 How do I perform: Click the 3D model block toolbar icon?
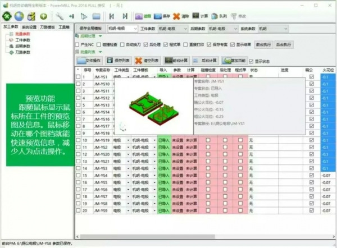pyautogui.click(x=31, y=16)
